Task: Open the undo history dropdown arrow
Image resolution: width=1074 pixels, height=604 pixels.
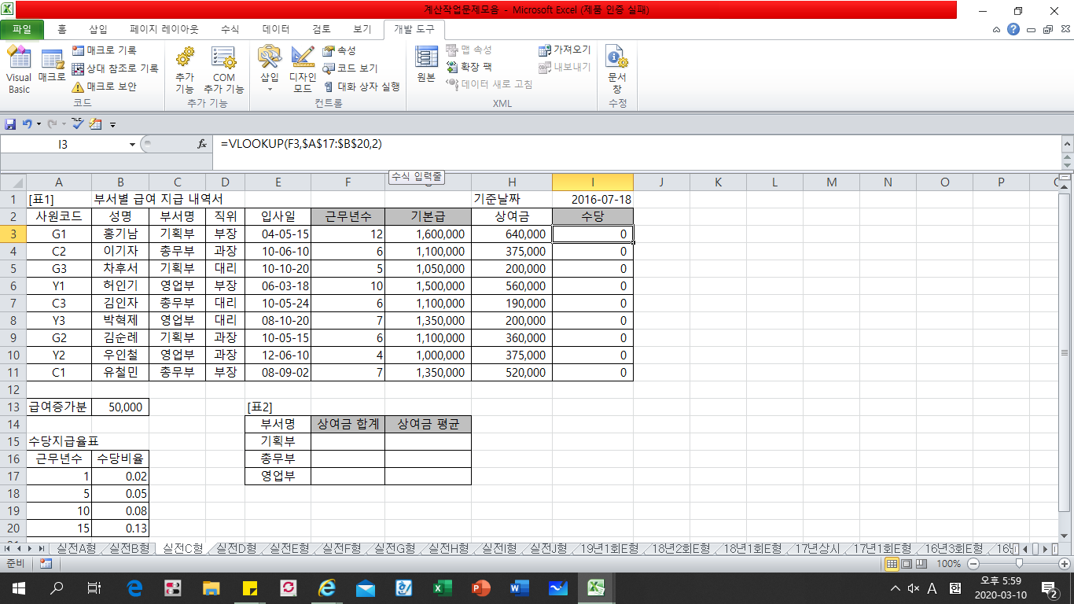Action: [39, 124]
